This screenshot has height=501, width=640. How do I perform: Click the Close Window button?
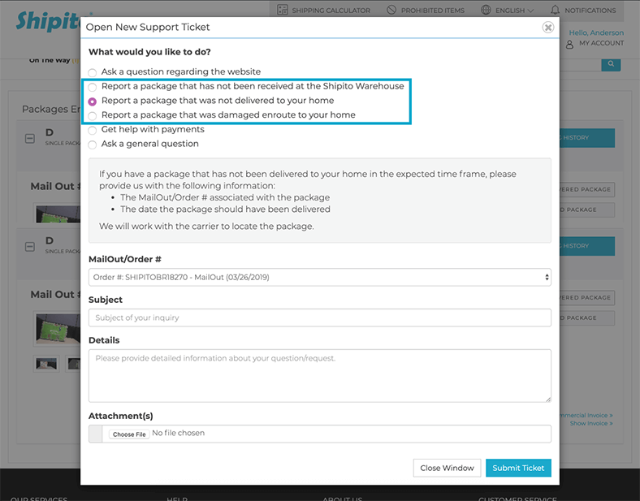point(447,468)
